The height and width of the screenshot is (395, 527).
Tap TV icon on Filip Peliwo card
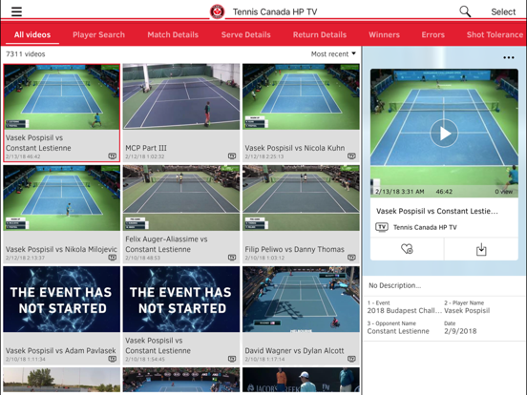351,258
